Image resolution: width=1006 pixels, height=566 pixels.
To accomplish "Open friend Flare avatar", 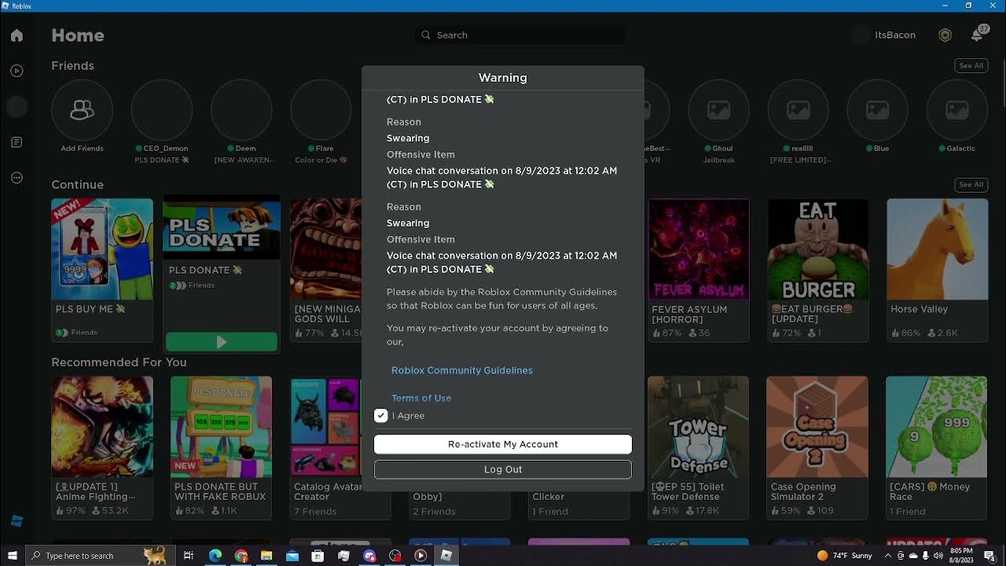I will (x=321, y=110).
